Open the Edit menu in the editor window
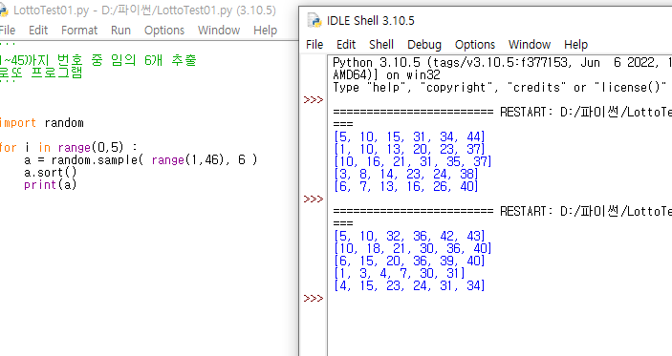Viewport: 672px width, 356px height. pos(38,31)
